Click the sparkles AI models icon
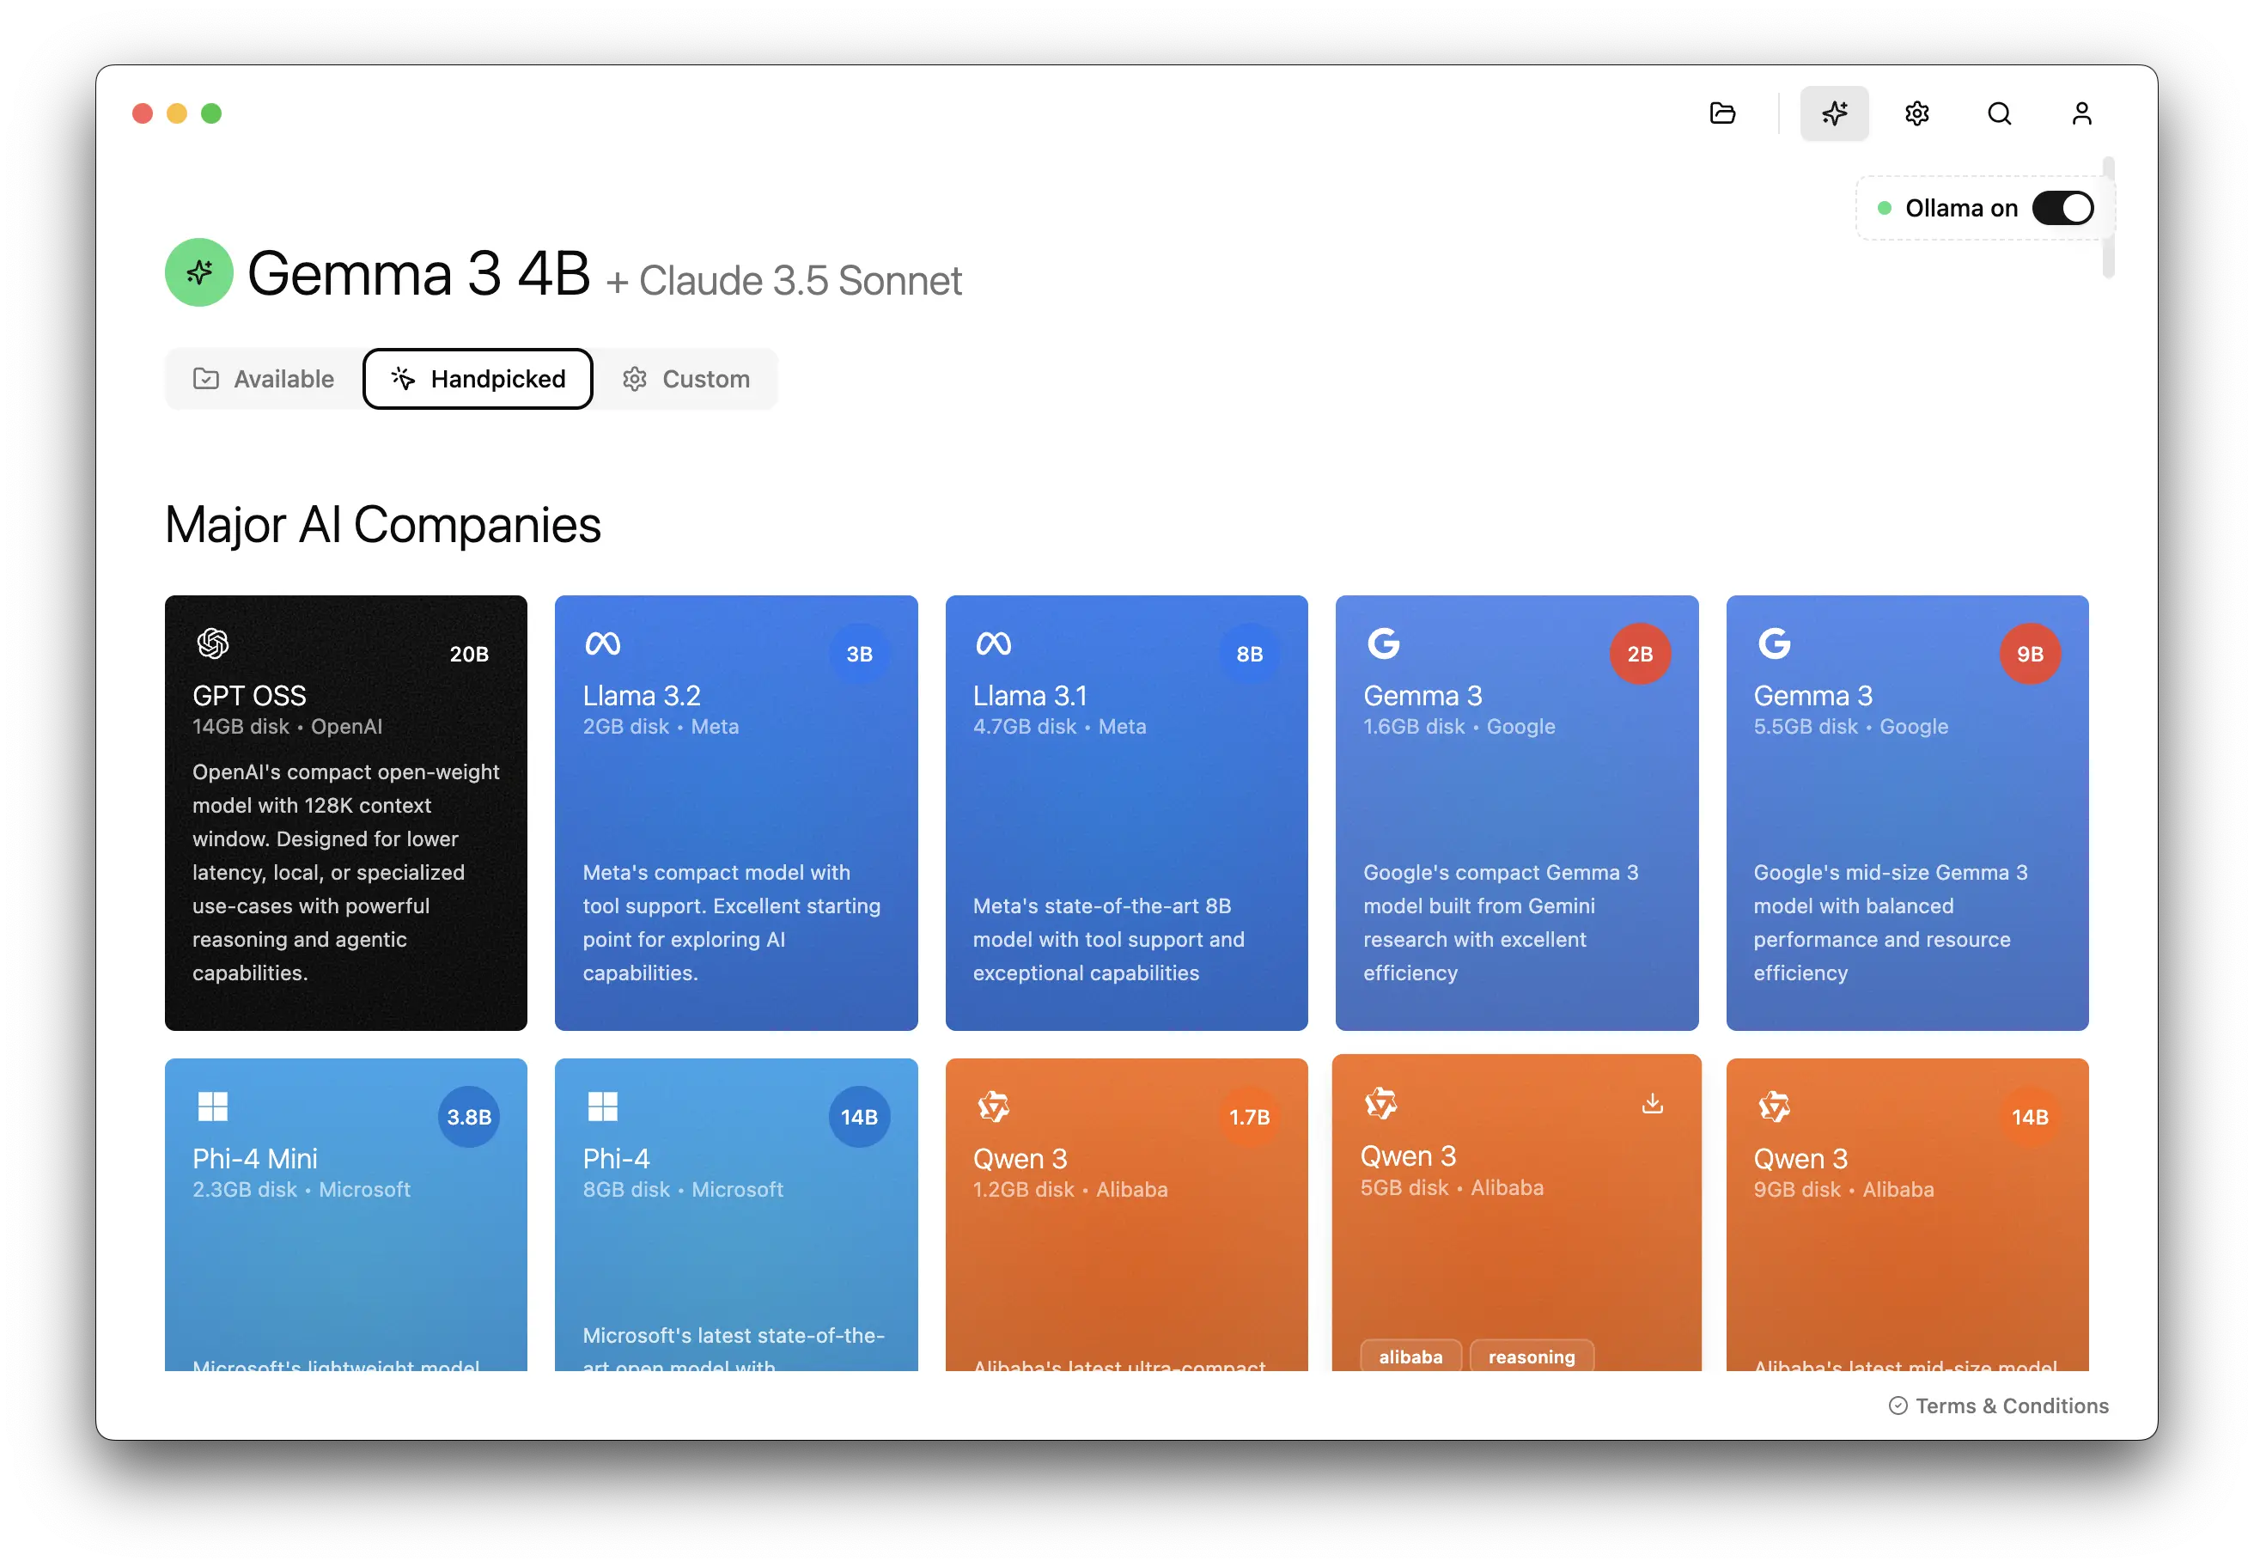2254x1567 pixels. (1834, 114)
